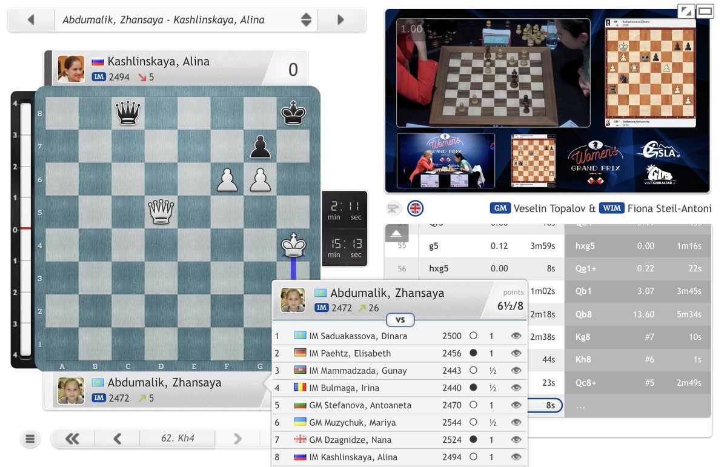Click Abdumalik's avatar in the popup card

click(293, 300)
